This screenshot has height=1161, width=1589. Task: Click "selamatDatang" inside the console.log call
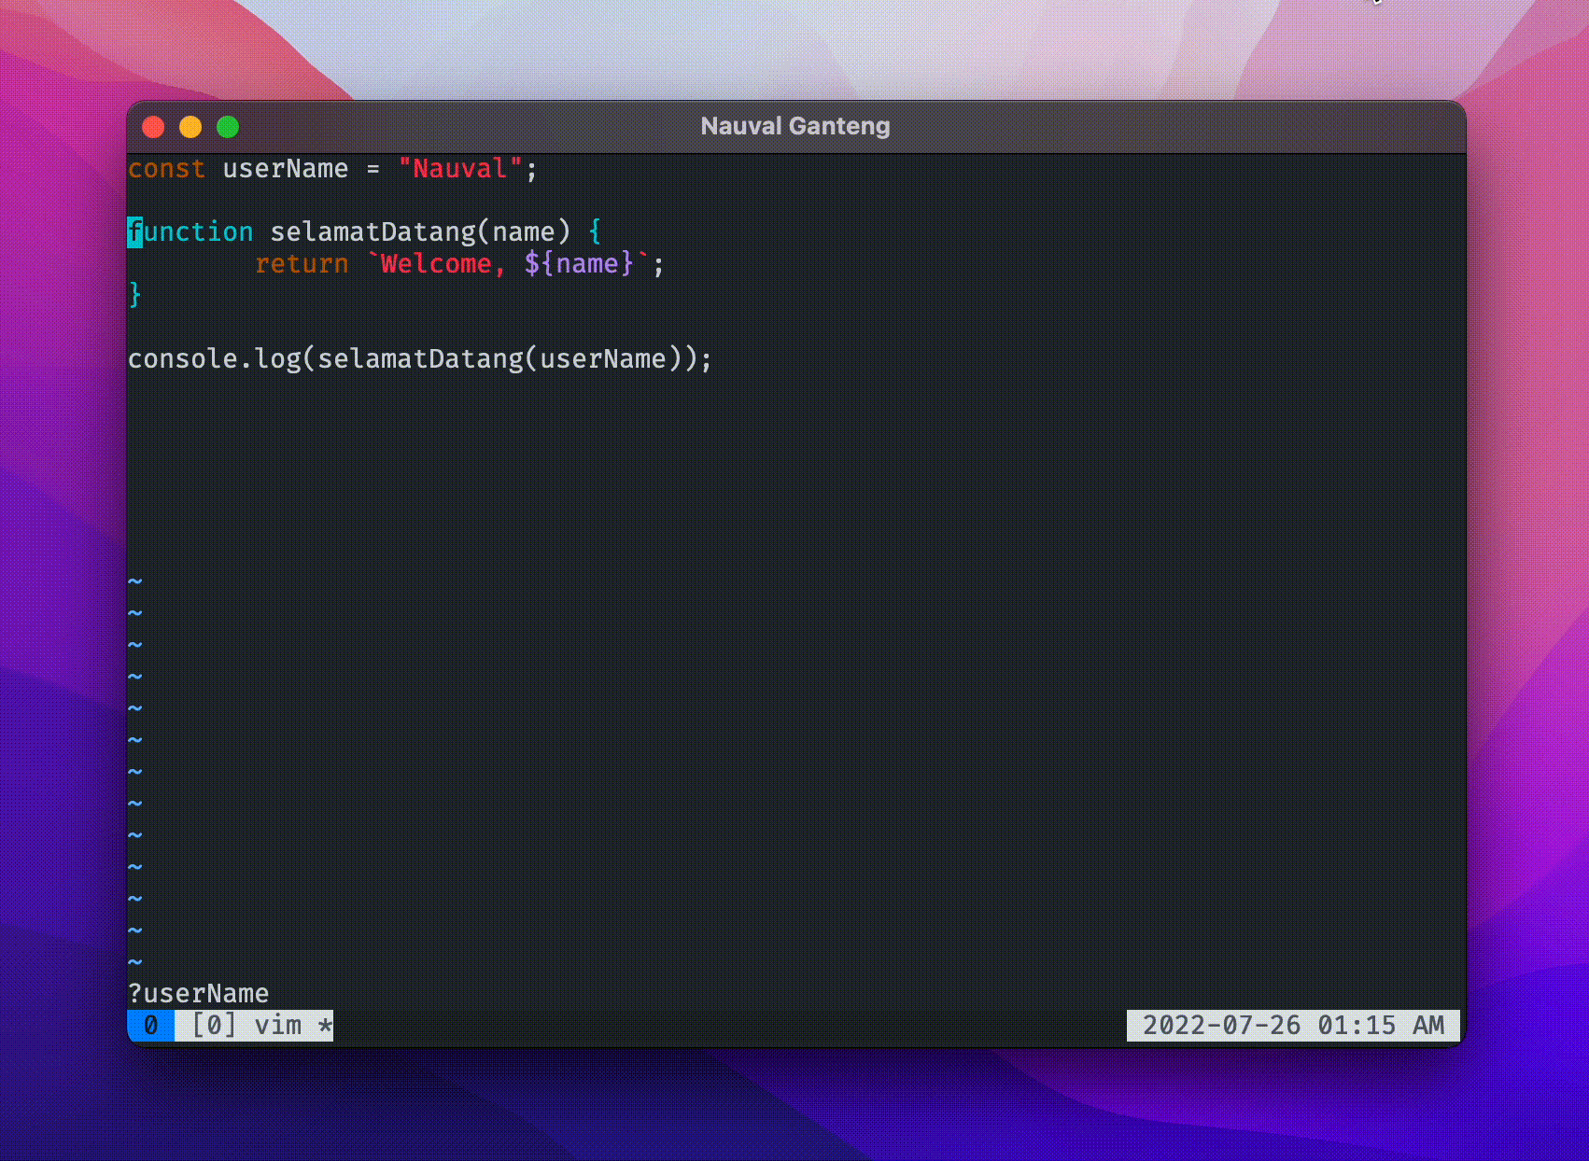coord(420,359)
